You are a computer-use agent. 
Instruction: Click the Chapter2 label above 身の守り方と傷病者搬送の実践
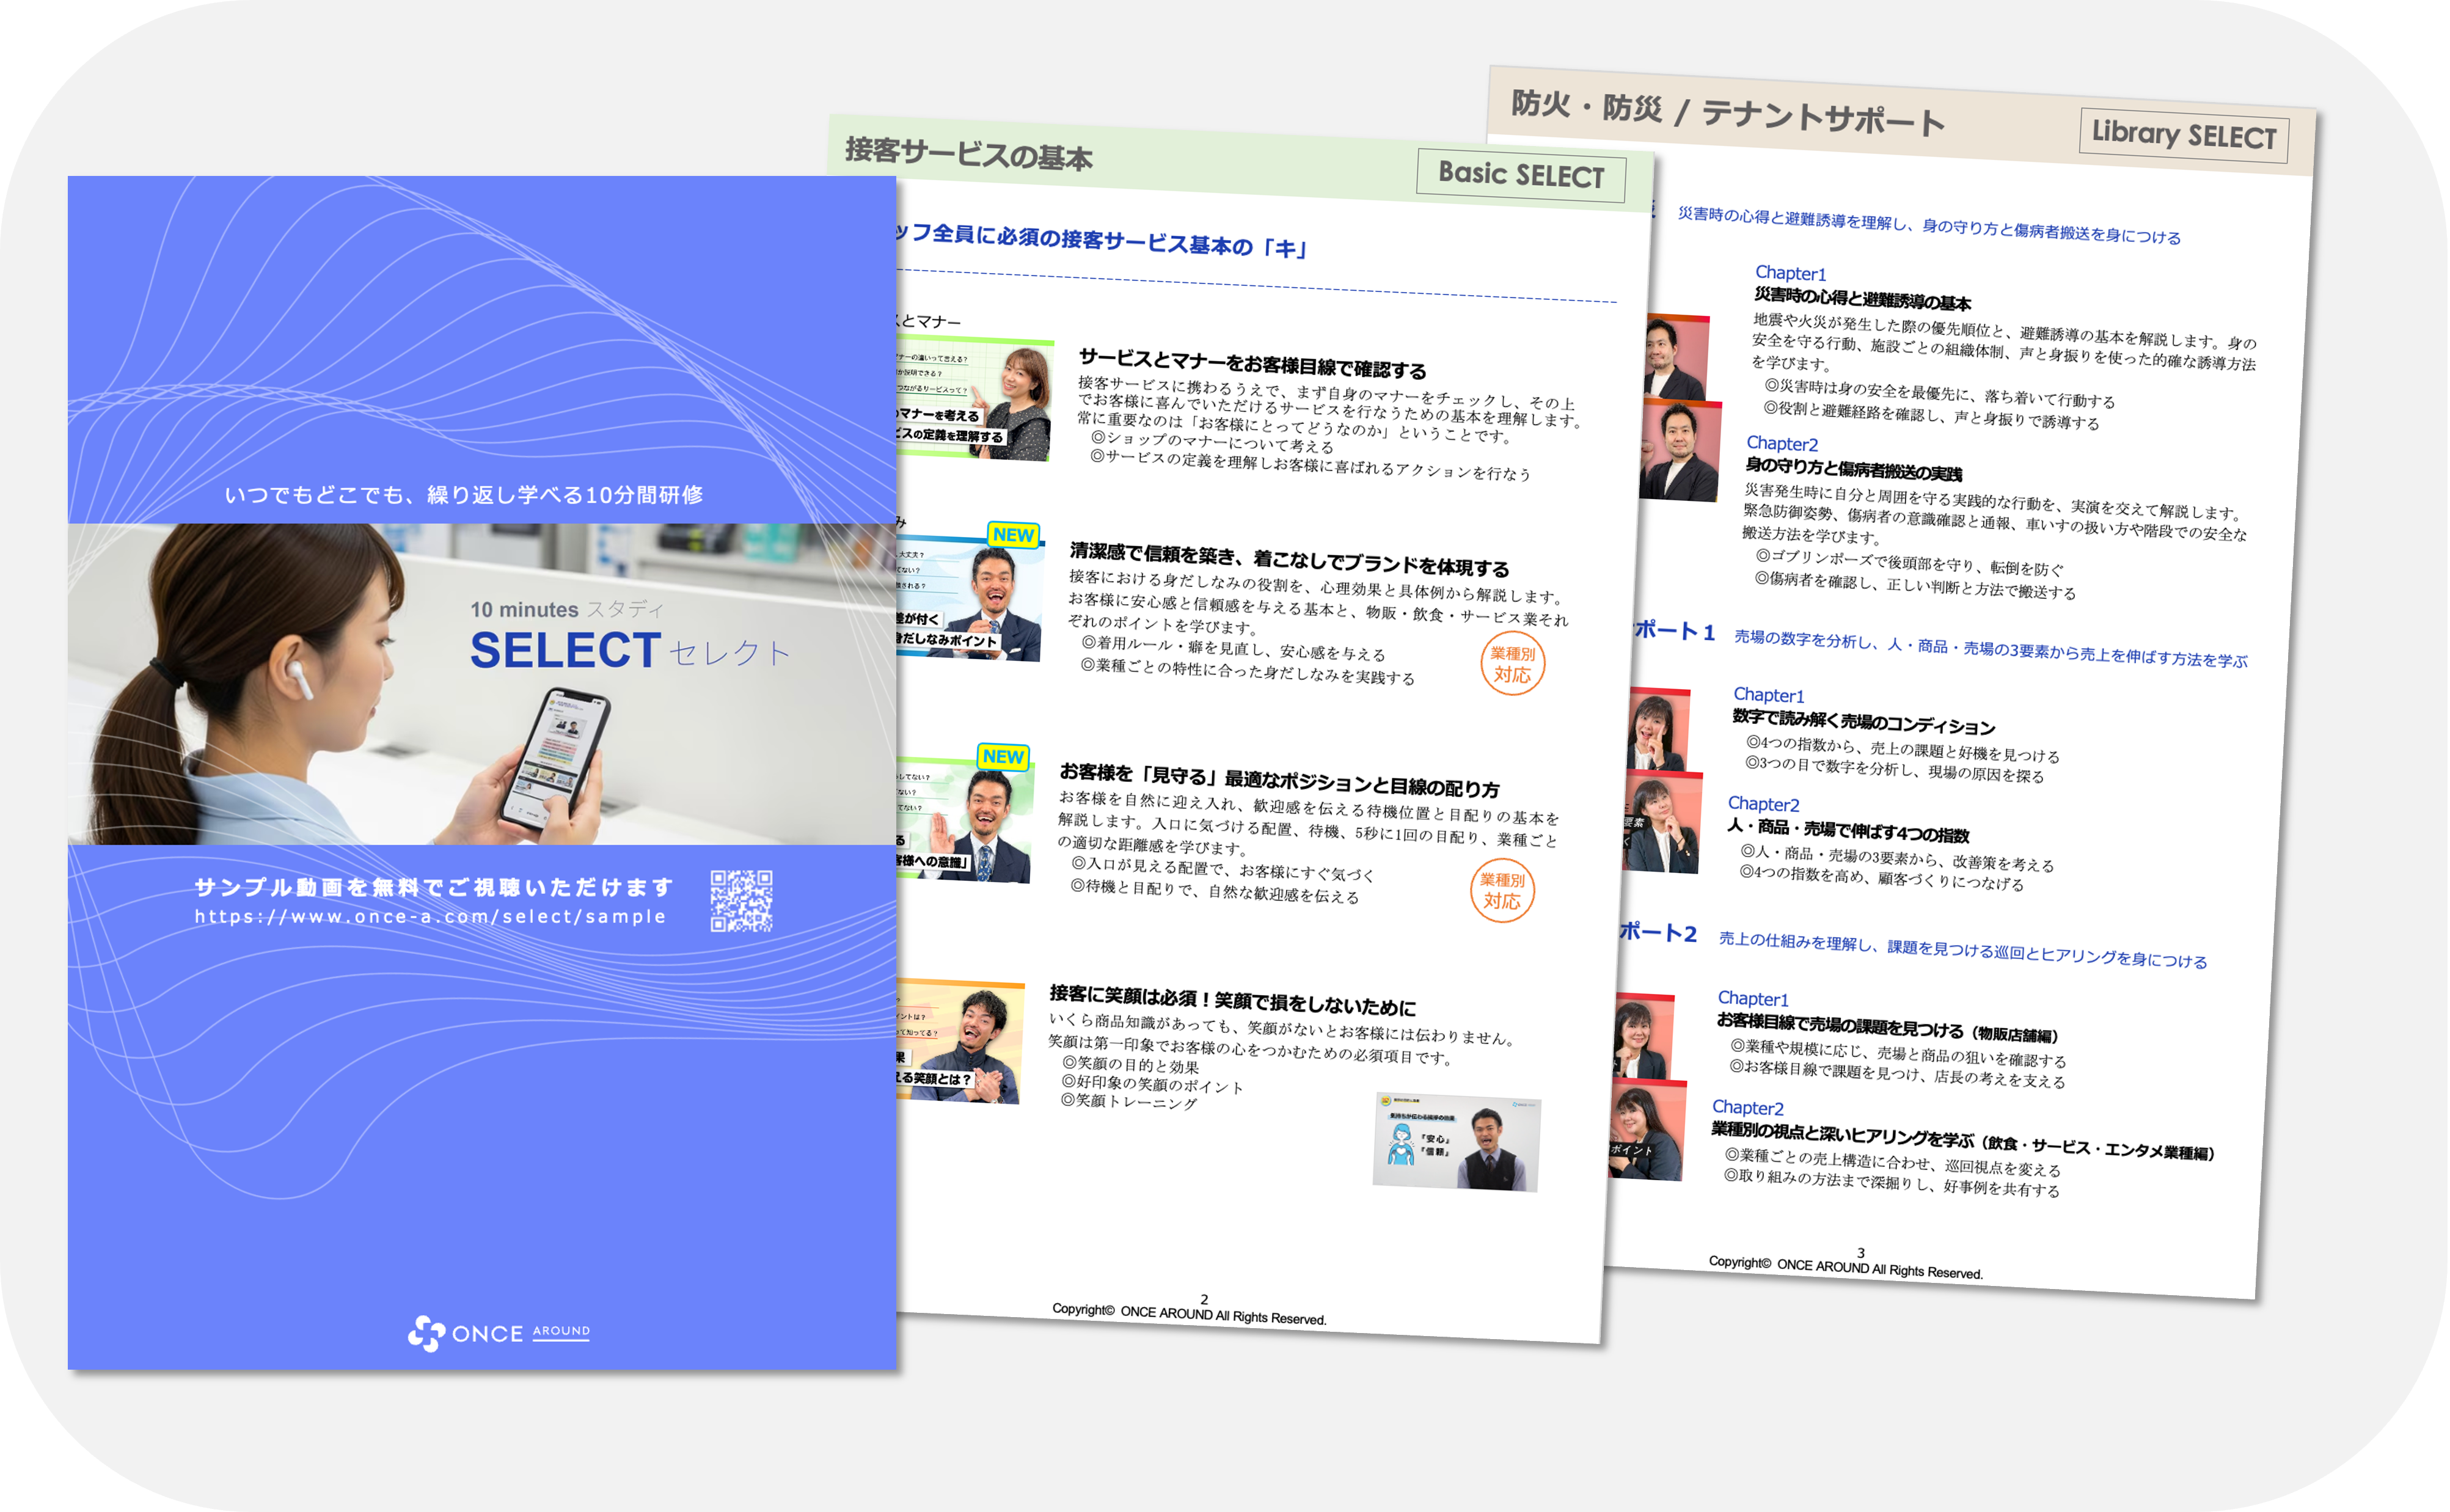pyautogui.click(x=1782, y=443)
